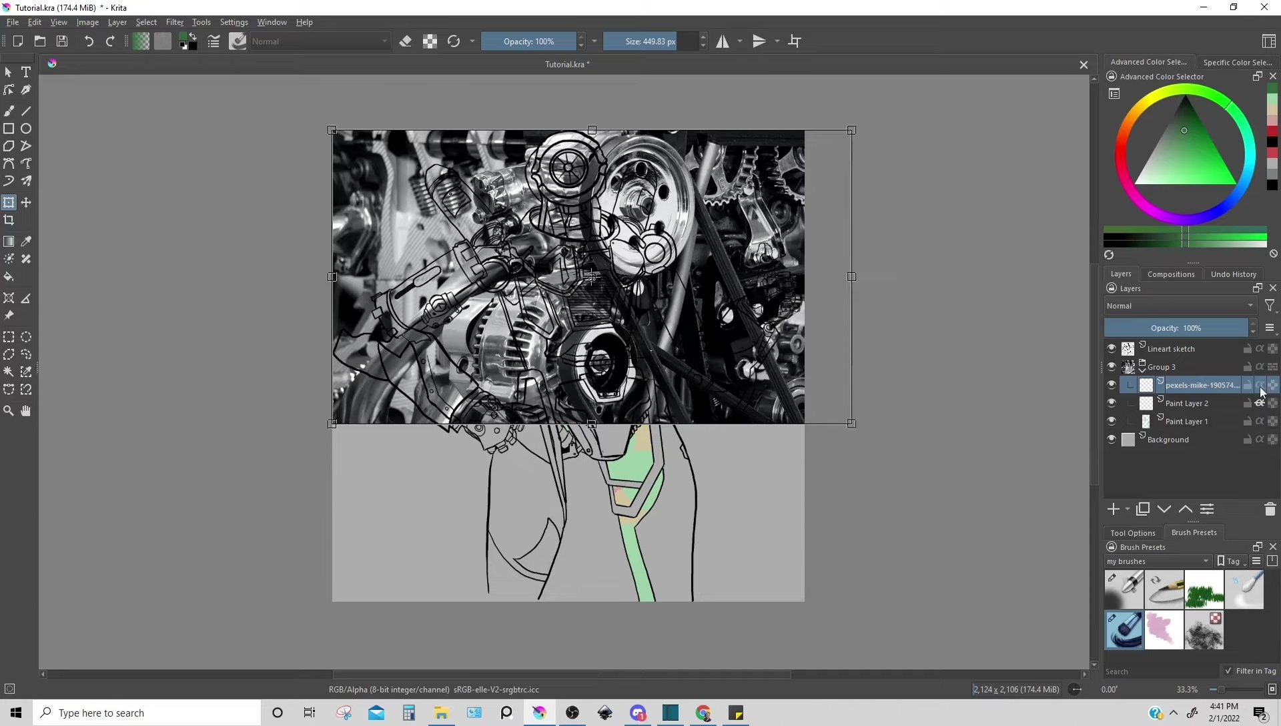The width and height of the screenshot is (1281, 726).
Task: Select the Pan hand tool
Action: point(26,411)
